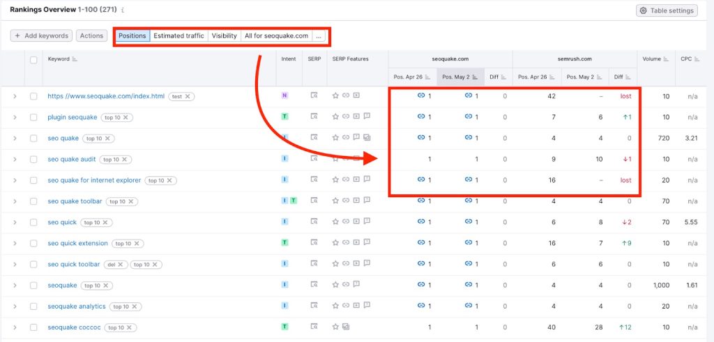The height and width of the screenshot is (342, 714).
Task: Expand the index.html keyword row
Action: [x=15, y=96]
